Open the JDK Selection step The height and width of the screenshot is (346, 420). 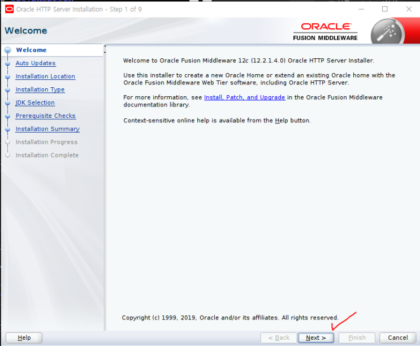click(35, 102)
